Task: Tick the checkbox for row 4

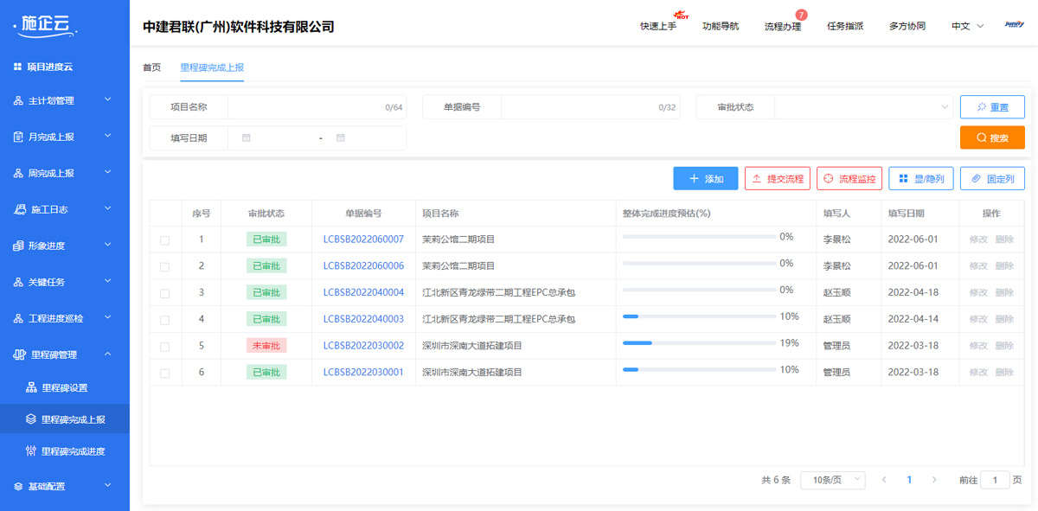Action: click(x=164, y=320)
